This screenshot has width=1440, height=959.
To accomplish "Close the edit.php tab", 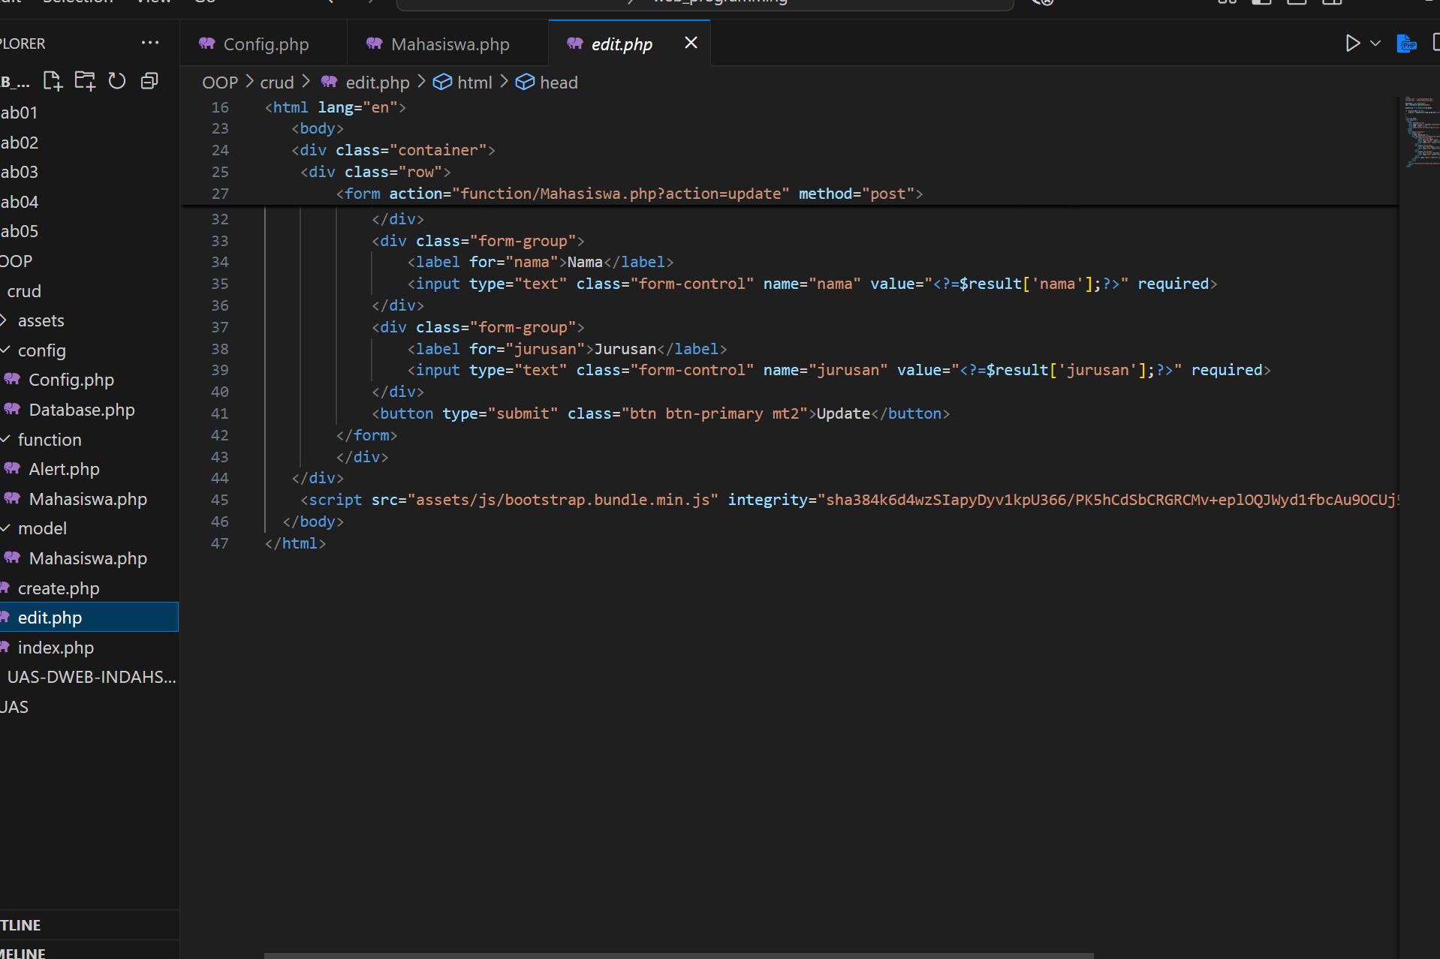I will 691,44.
